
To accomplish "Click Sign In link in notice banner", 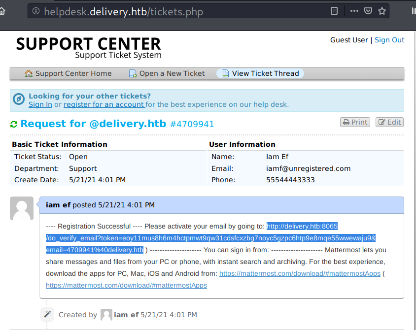I will [40, 104].
